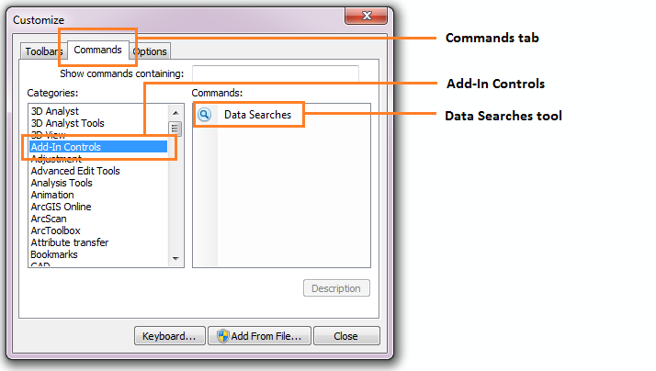
Task: Click the categories list scroll thumb
Action: coord(175,129)
